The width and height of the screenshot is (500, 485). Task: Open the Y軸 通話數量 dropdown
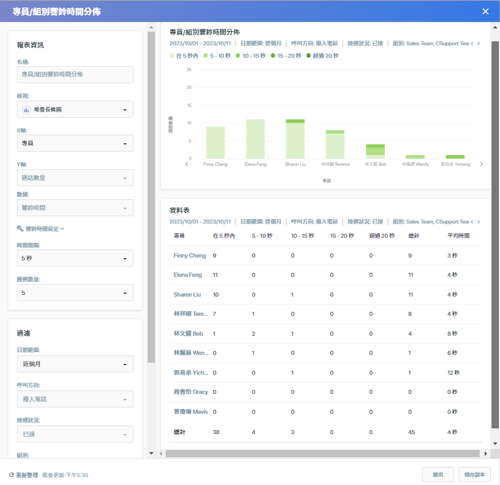point(75,178)
